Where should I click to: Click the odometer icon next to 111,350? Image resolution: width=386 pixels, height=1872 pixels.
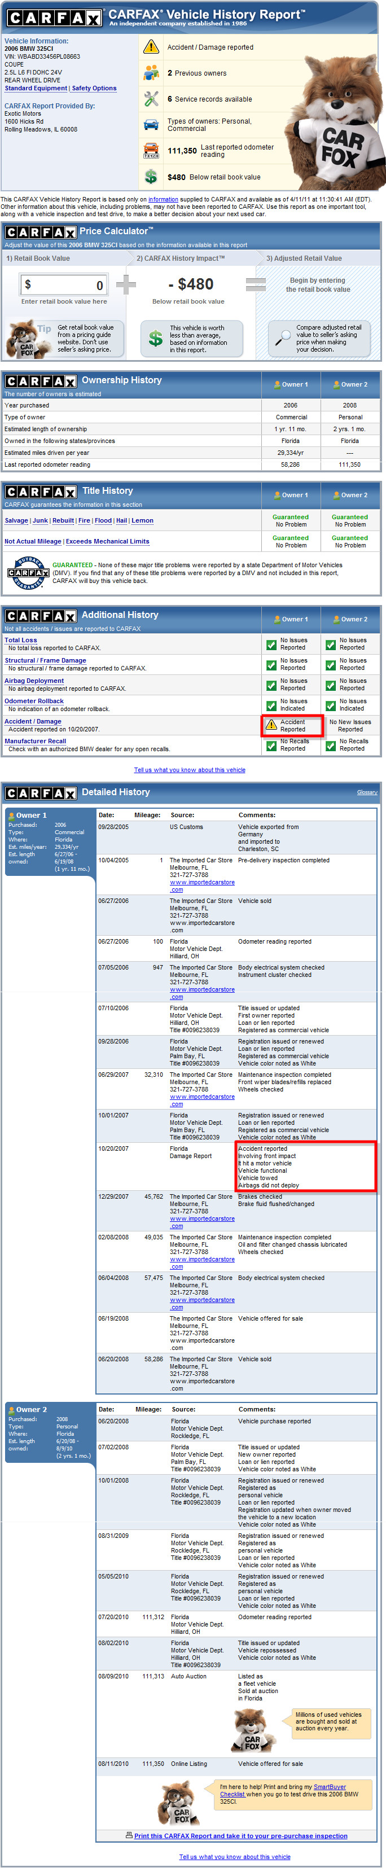point(151,151)
